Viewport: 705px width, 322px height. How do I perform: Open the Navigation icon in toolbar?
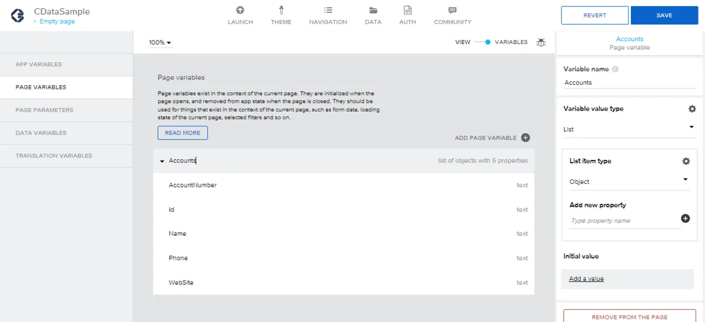pos(328,11)
